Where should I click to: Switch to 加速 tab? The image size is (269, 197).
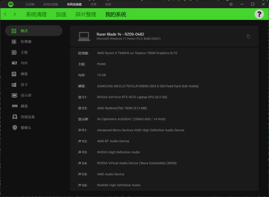(61, 14)
